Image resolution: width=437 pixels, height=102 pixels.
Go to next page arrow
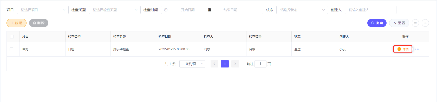pos(235,64)
